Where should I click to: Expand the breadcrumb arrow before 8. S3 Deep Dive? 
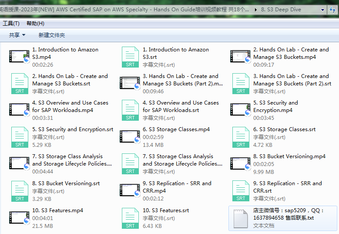(x=256, y=10)
